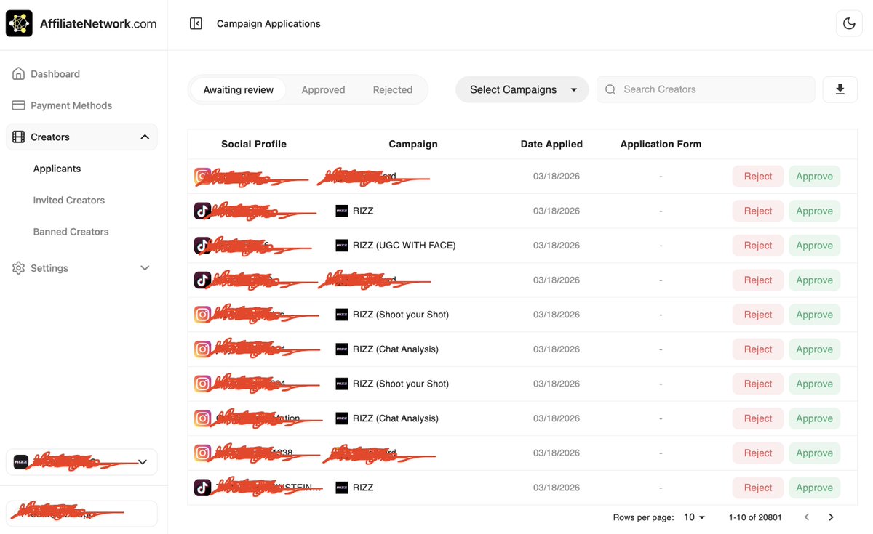This screenshot has width=873, height=534.
Task: Reject the UGC WITH FACE applicant
Action: (x=758, y=246)
